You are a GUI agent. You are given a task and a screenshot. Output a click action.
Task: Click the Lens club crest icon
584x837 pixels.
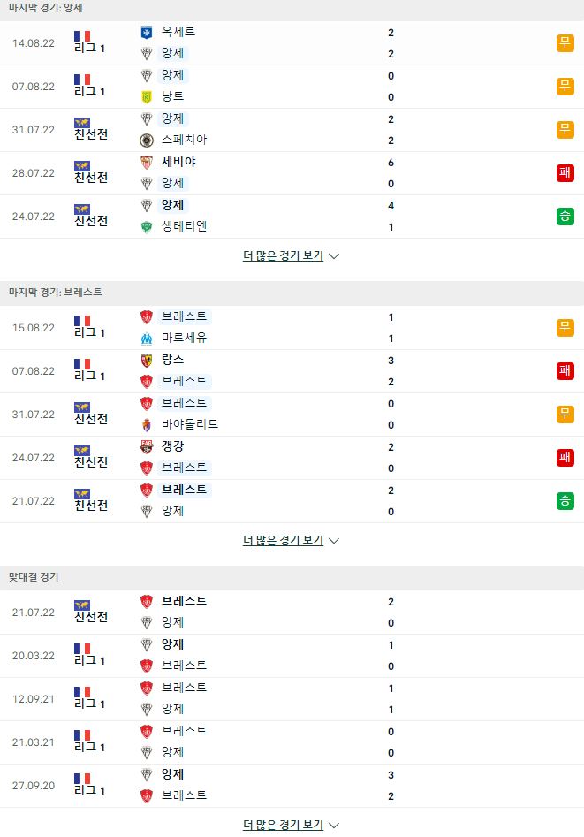click(x=147, y=361)
